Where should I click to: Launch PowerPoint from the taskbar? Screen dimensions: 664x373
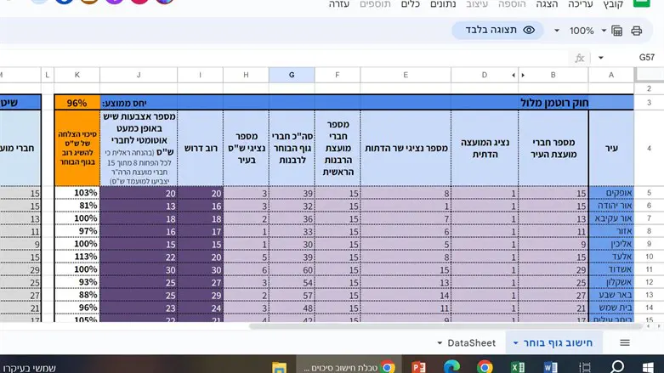click(x=418, y=367)
